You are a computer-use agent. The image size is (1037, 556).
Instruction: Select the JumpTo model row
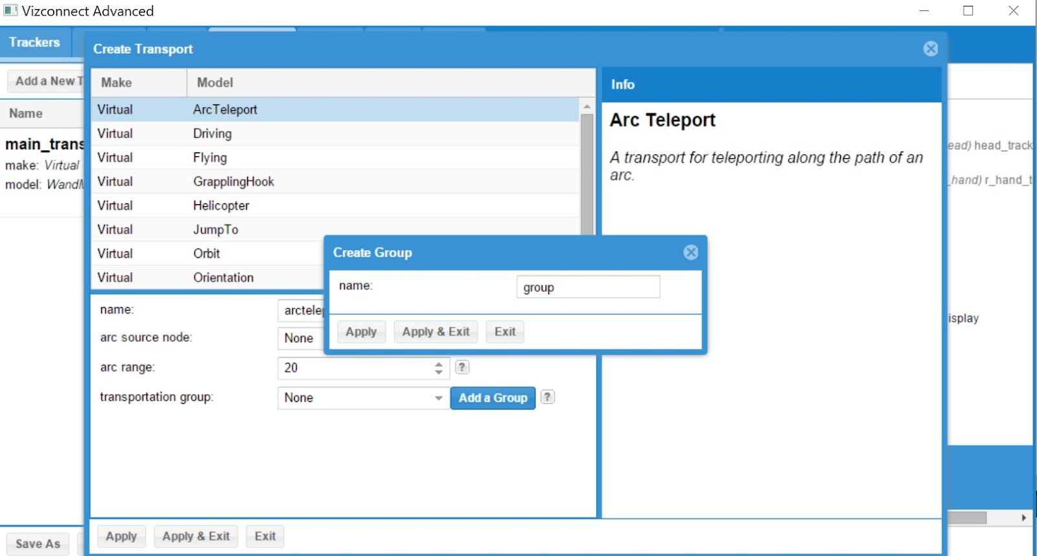point(334,229)
